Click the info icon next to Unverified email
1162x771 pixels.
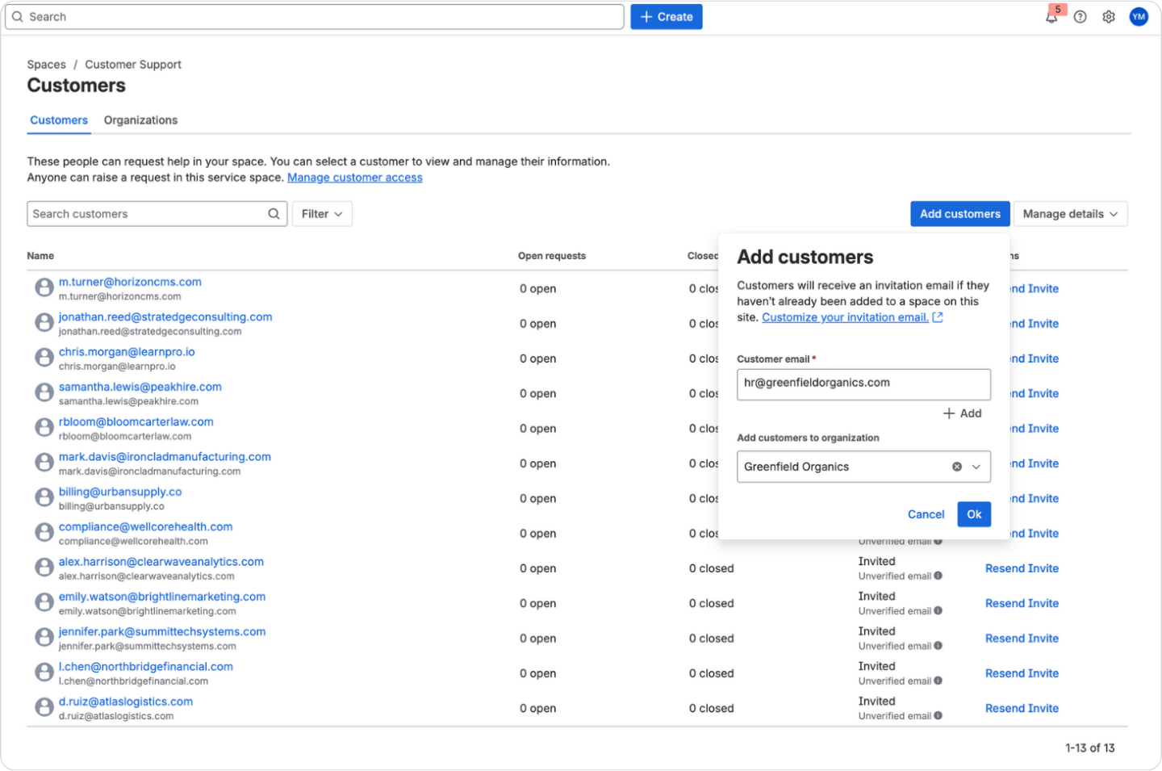(x=937, y=576)
